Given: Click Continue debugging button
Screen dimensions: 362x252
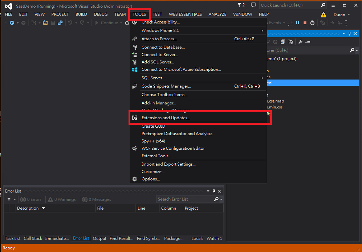Looking at the screenshot, I should tap(107, 23).
